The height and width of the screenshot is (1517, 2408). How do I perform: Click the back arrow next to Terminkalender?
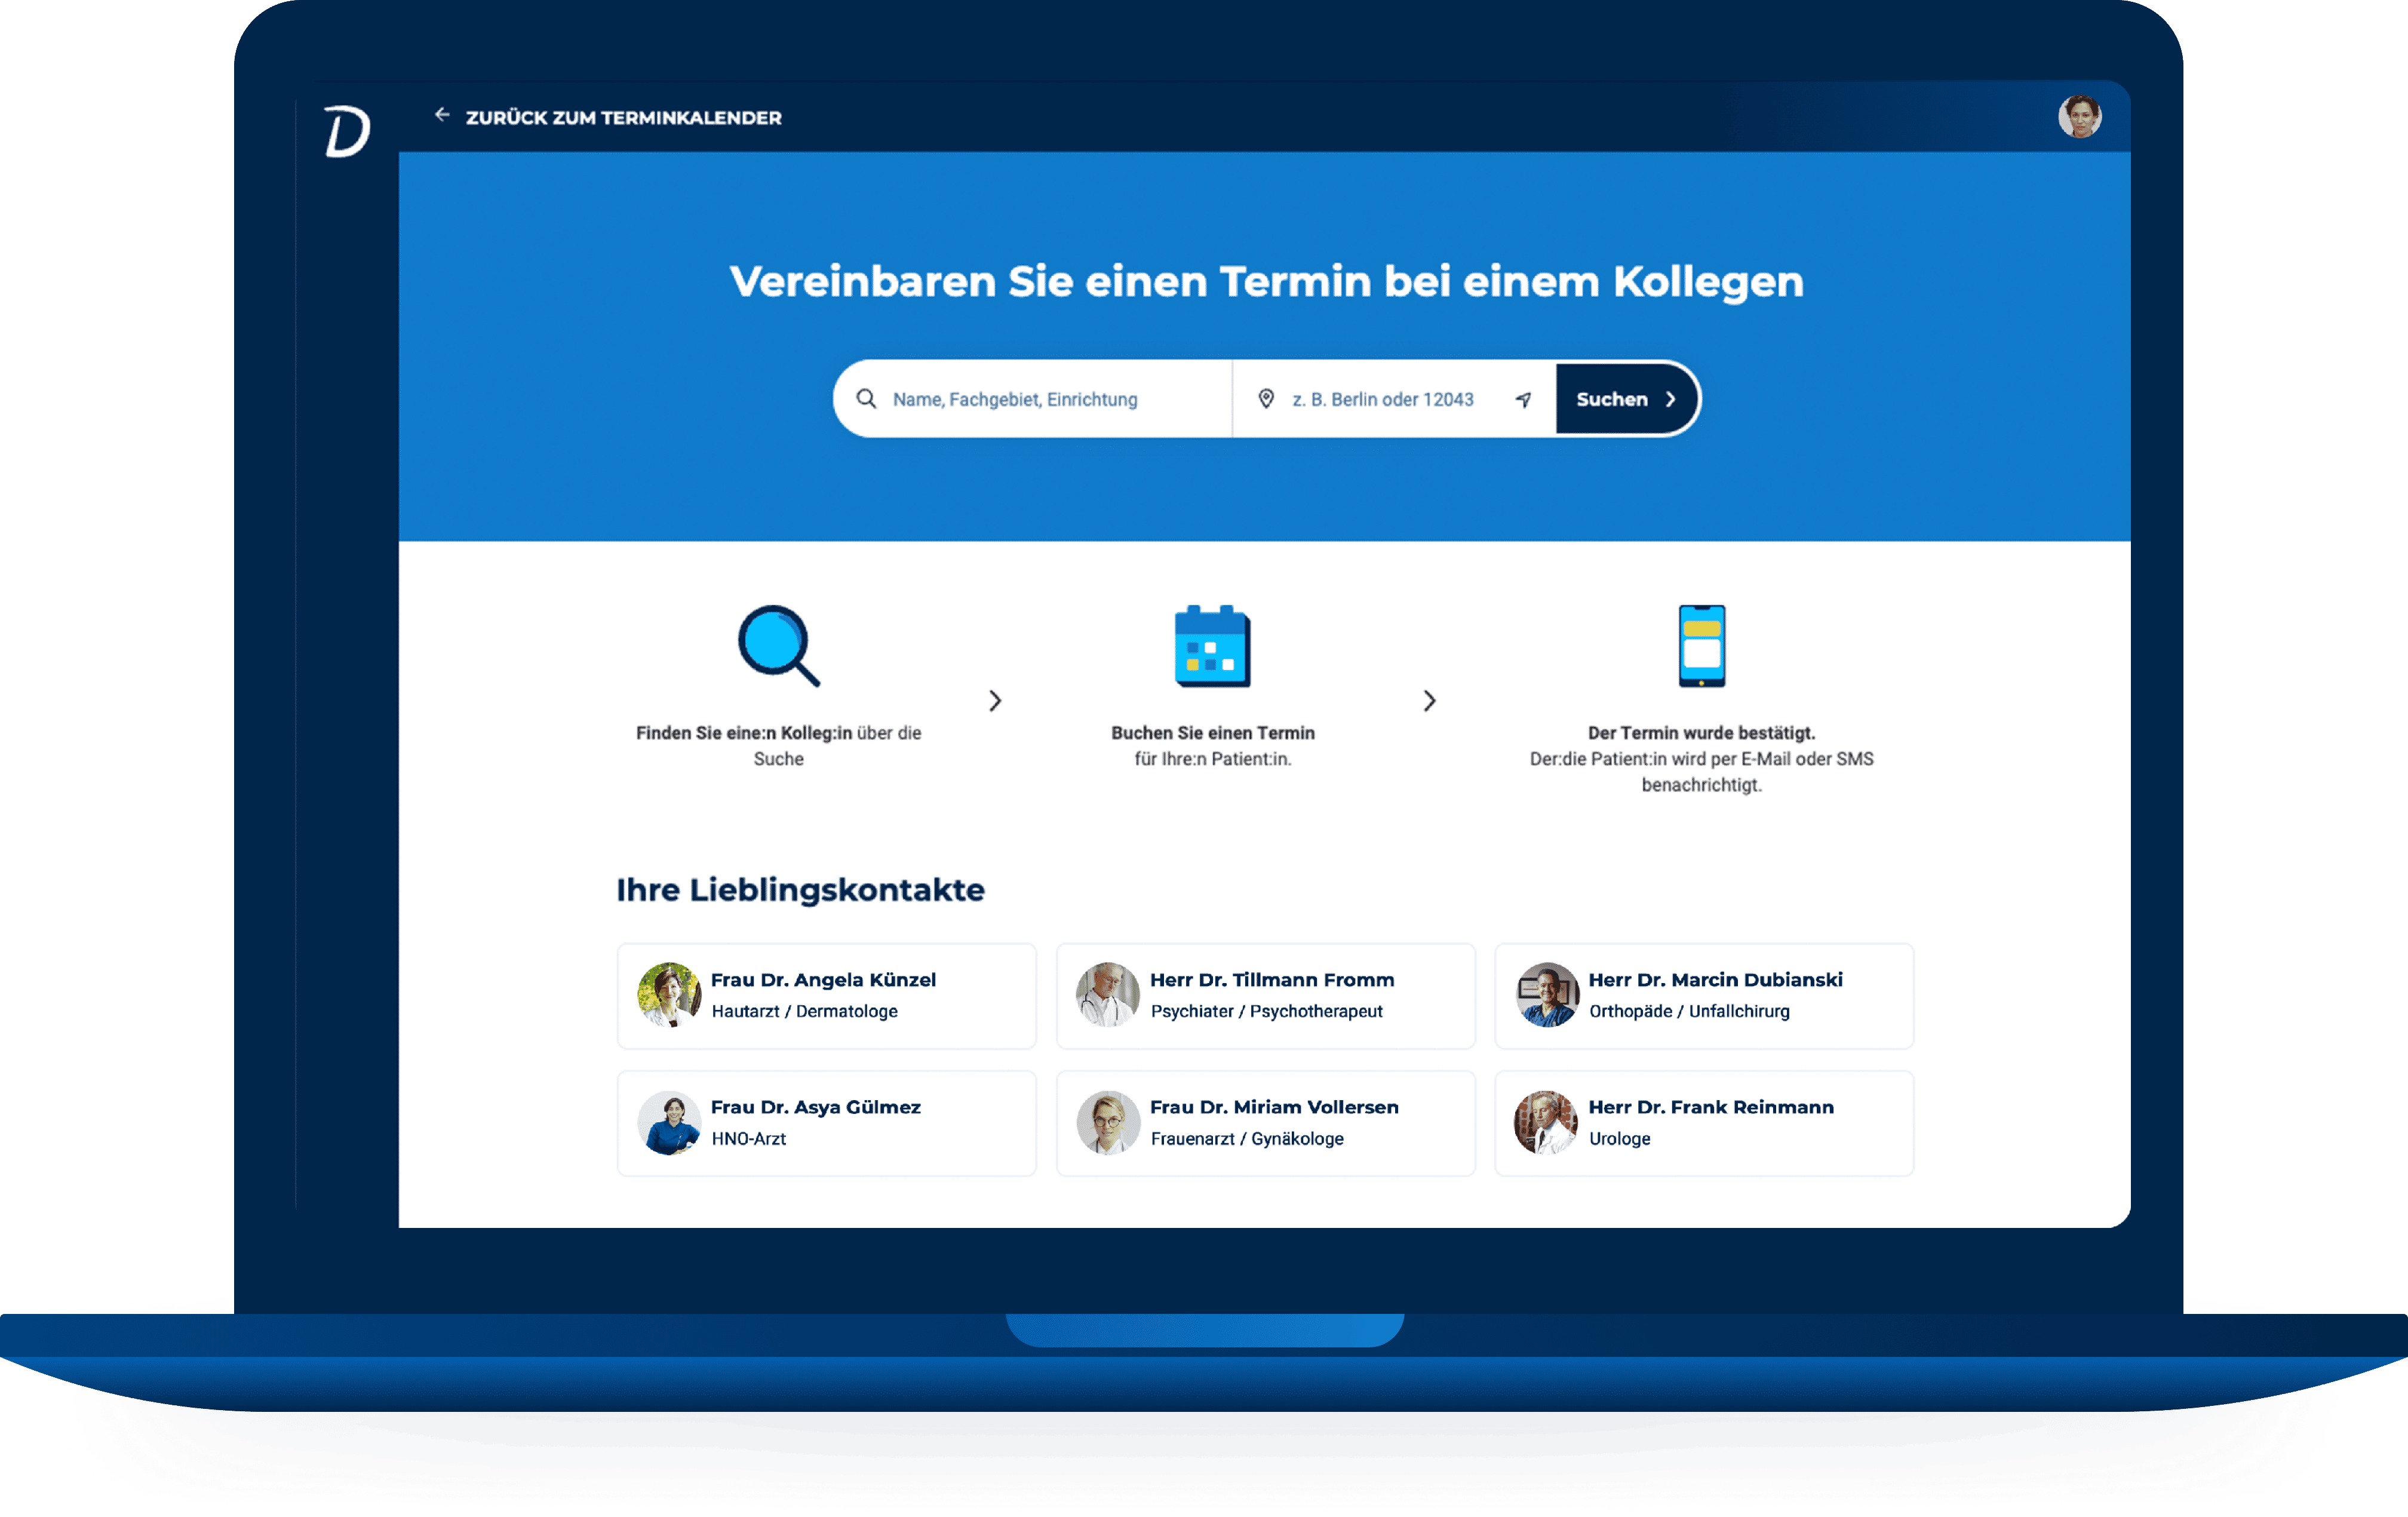[443, 115]
